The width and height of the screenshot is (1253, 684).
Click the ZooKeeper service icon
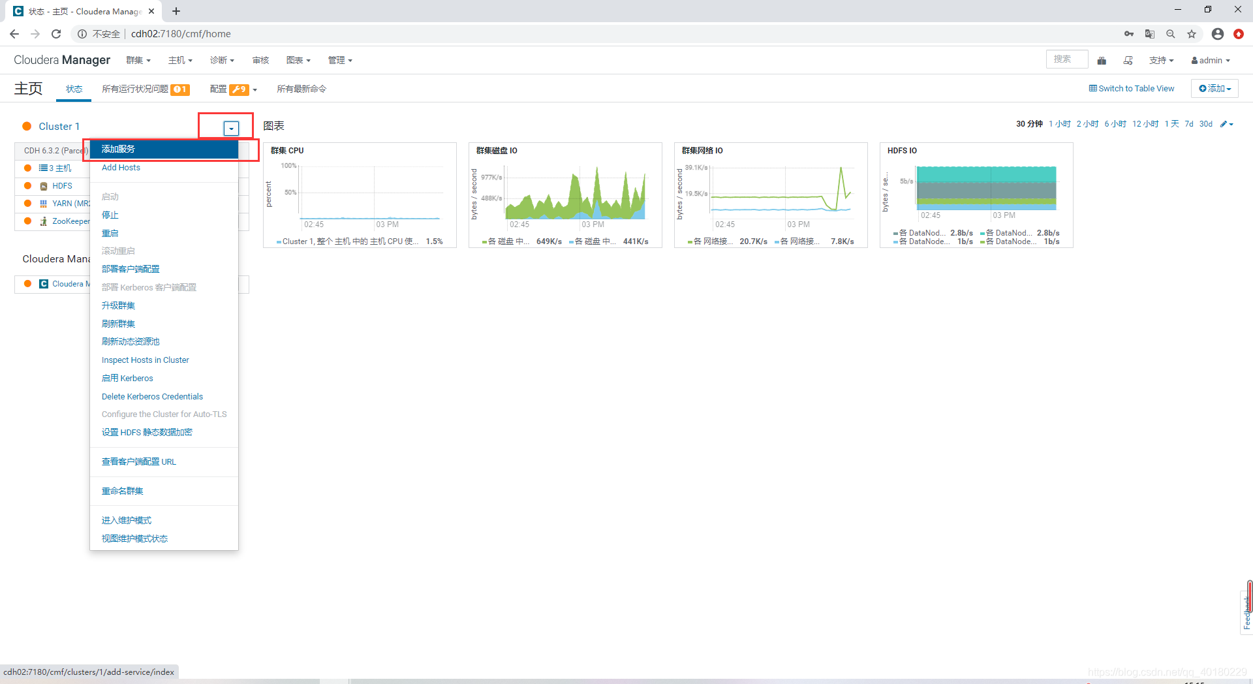pyautogui.click(x=44, y=221)
